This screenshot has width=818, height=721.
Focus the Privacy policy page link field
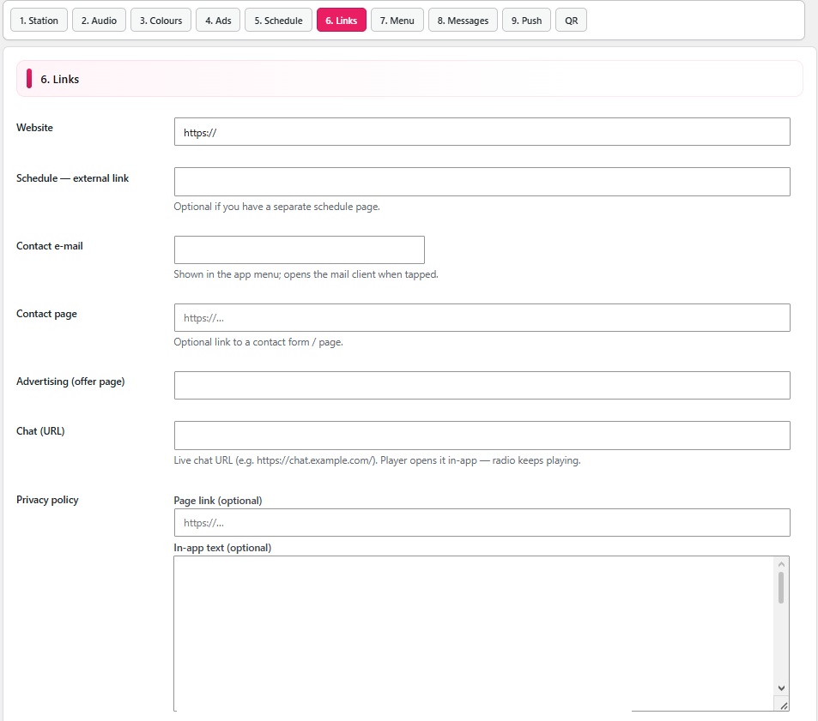482,522
